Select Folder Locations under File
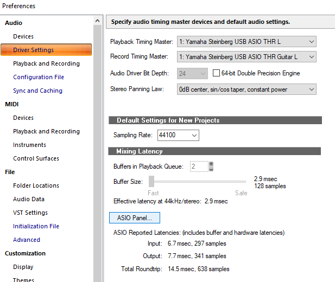 (x=36, y=185)
